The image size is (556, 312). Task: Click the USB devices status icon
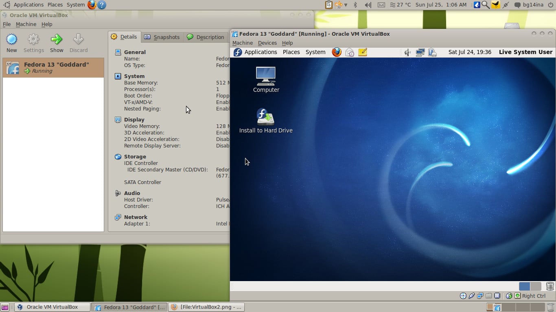click(472, 296)
